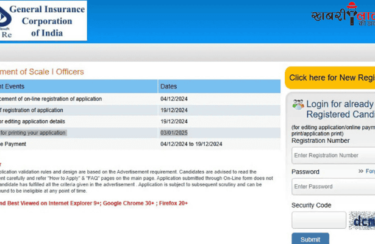Viewport: 375px width, 244px height.
Task: Select the Payment row label text
Action: 13,144
